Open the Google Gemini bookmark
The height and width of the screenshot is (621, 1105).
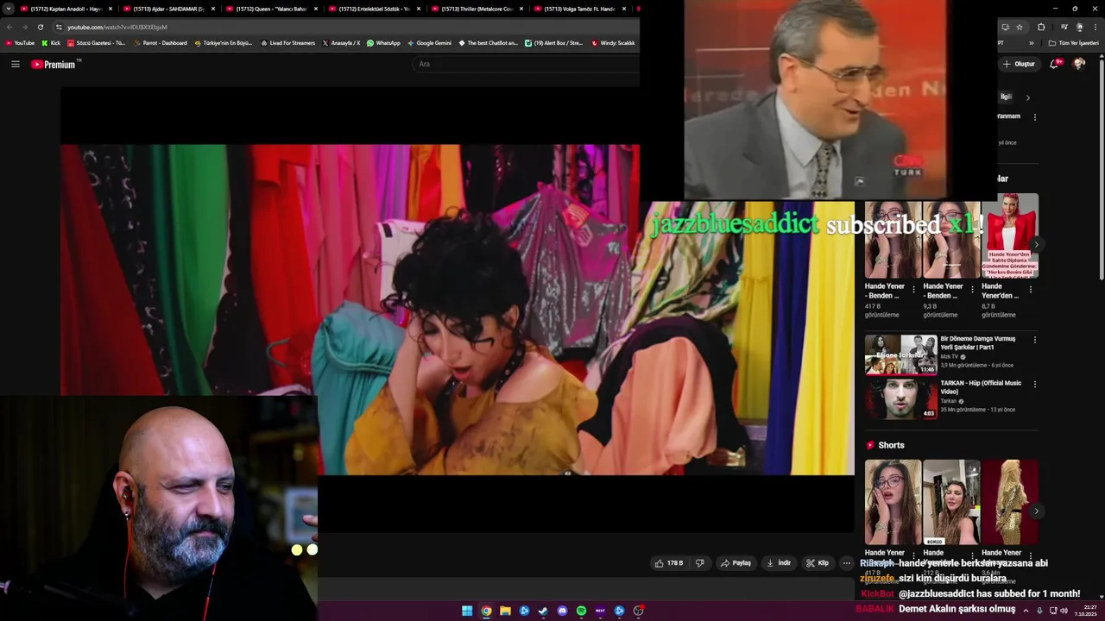click(x=429, y=42)
